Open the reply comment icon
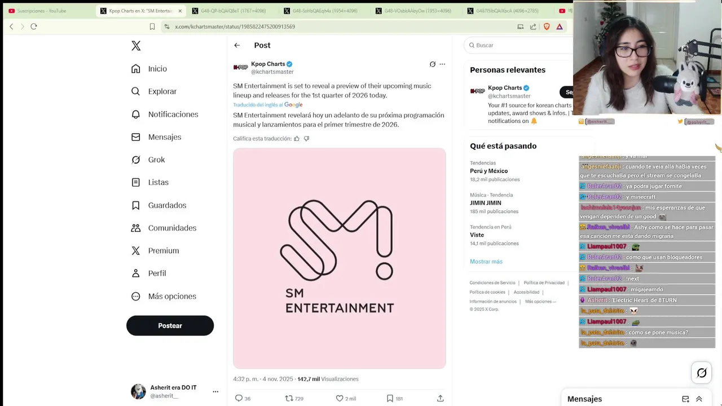This screenshot has width=722, height=406. click(239, 398)
